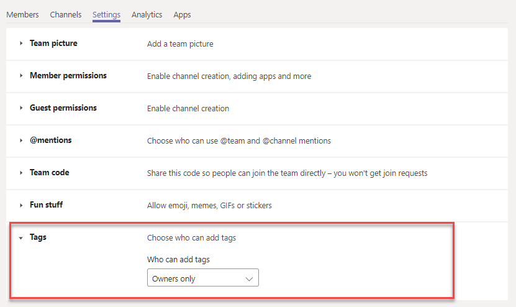
Task: Switch to the Members tab
Action: [22, 15]
